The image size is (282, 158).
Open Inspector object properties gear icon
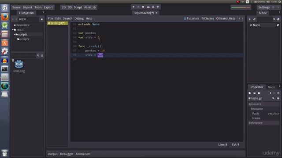278,98
